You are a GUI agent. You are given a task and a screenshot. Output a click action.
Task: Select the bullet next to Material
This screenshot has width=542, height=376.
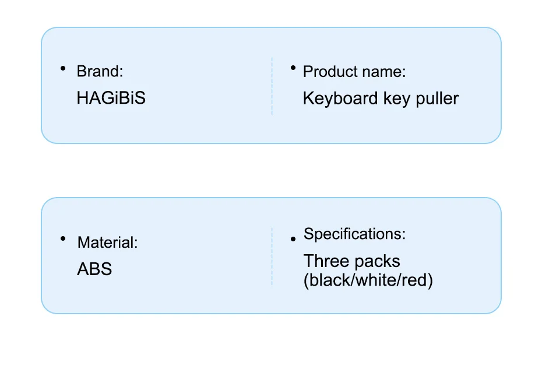click(x=62, y=239)
